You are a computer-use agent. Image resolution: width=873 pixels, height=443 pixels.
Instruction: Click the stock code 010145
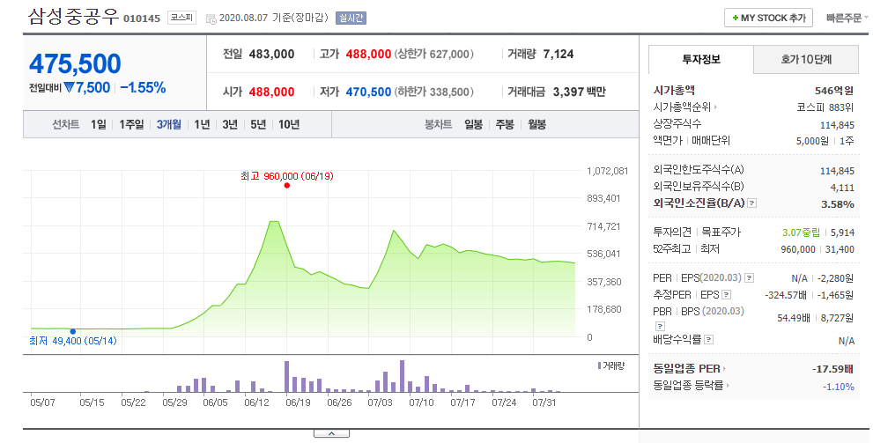pyautogui.click(x=142, y=18)
